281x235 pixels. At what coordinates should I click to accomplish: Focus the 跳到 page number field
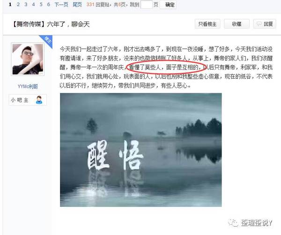click(147, 5)
